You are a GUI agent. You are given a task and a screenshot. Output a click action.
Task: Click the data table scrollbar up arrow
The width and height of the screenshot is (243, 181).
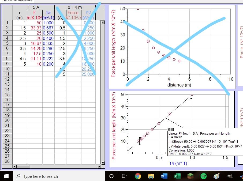pos(103,22)
